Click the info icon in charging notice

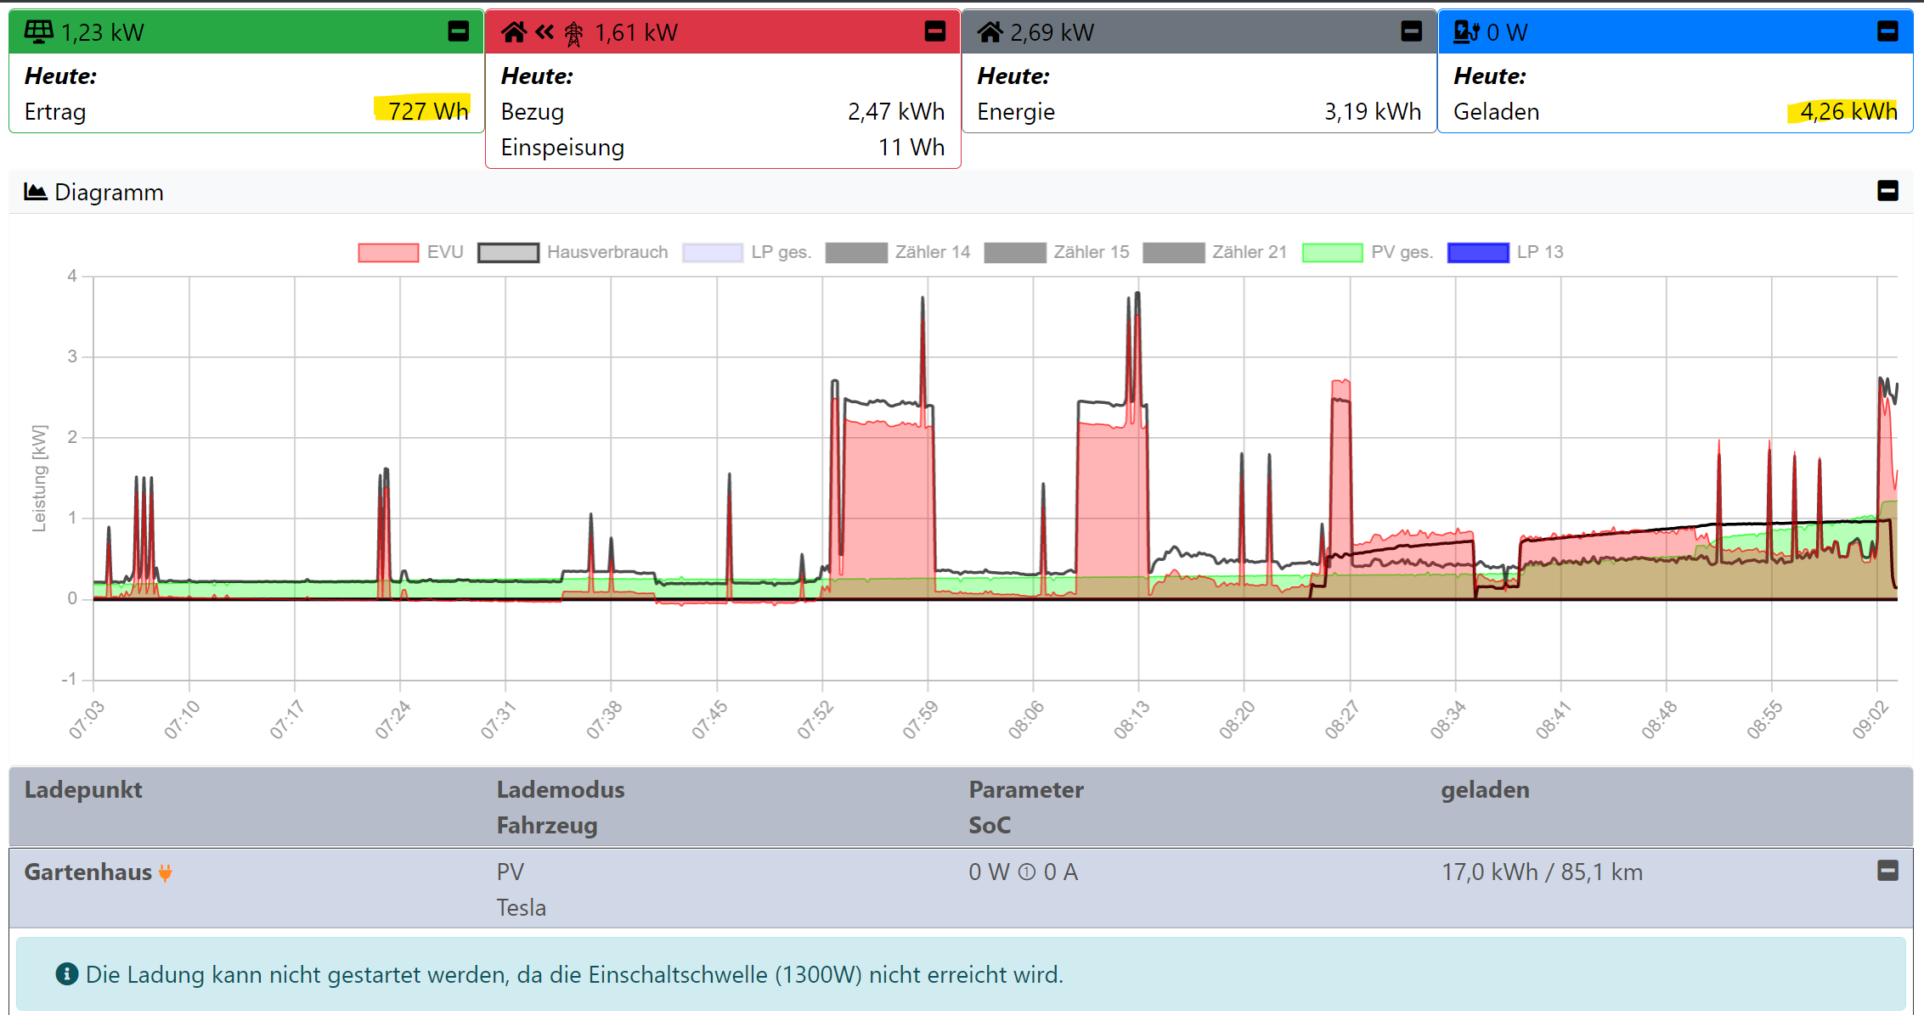pos(67,974)
